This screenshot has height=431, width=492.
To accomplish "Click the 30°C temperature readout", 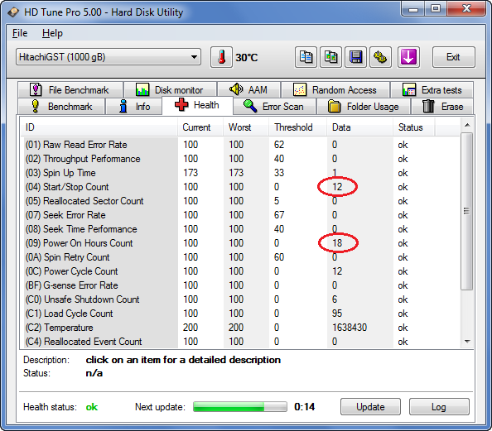I will tap(247, 58).
